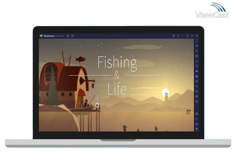Viewport: 234px width, 161px height.
Task: Take a screenshot using the capture icon
Action: (x=197, y=81)
